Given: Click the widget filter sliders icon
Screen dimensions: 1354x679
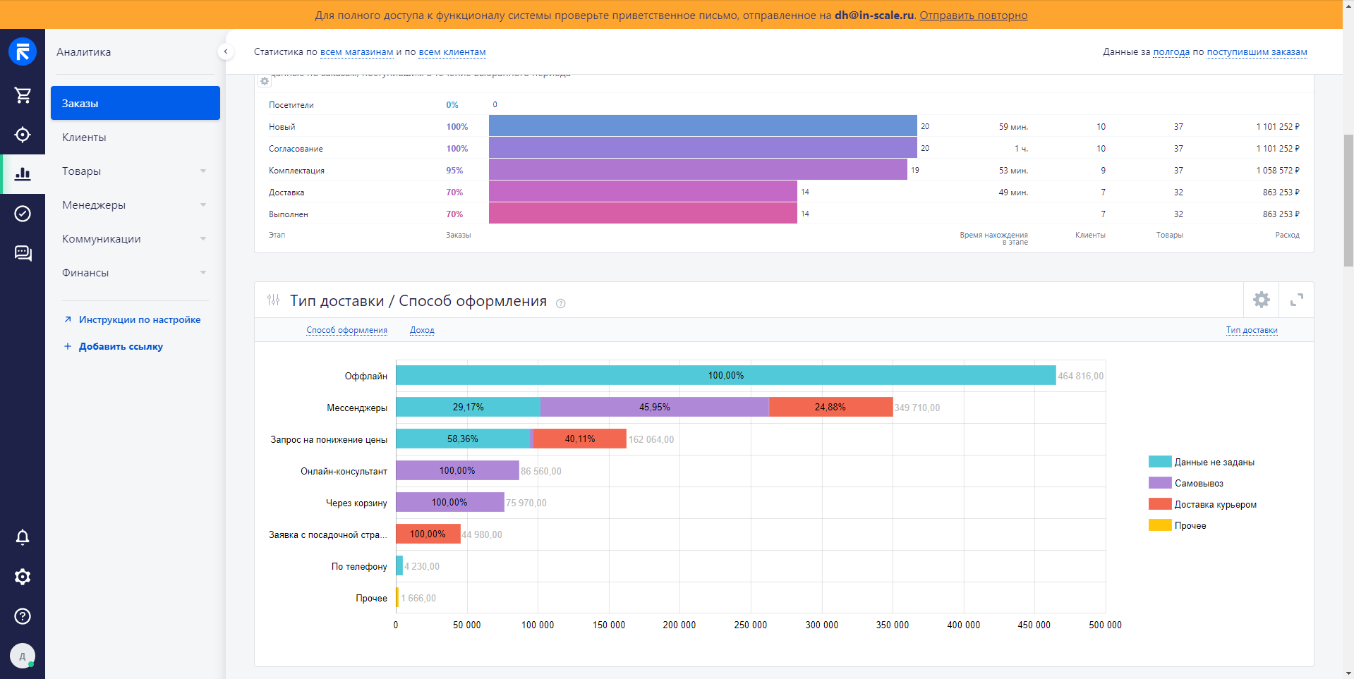Looking at the screenshot, I should pos(274,300).
